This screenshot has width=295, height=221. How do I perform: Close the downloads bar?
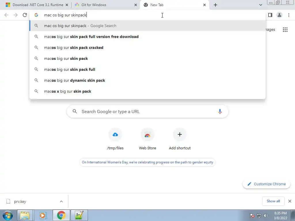(x=290, y=201)
